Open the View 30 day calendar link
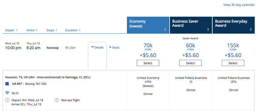258x111 pixels. [x=239, y=5]
